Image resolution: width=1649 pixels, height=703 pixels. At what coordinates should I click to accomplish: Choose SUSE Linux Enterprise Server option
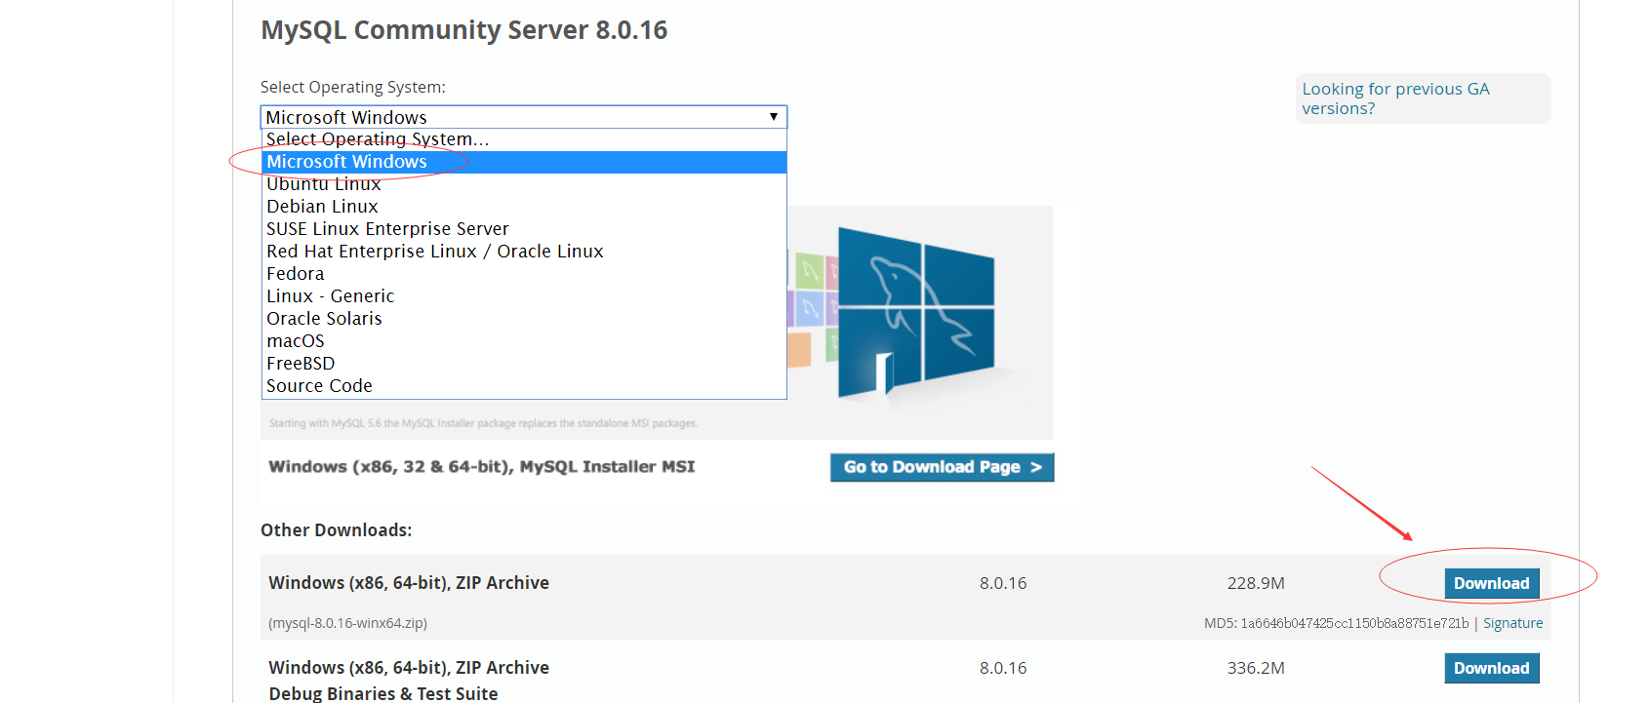tap(524, 229)
